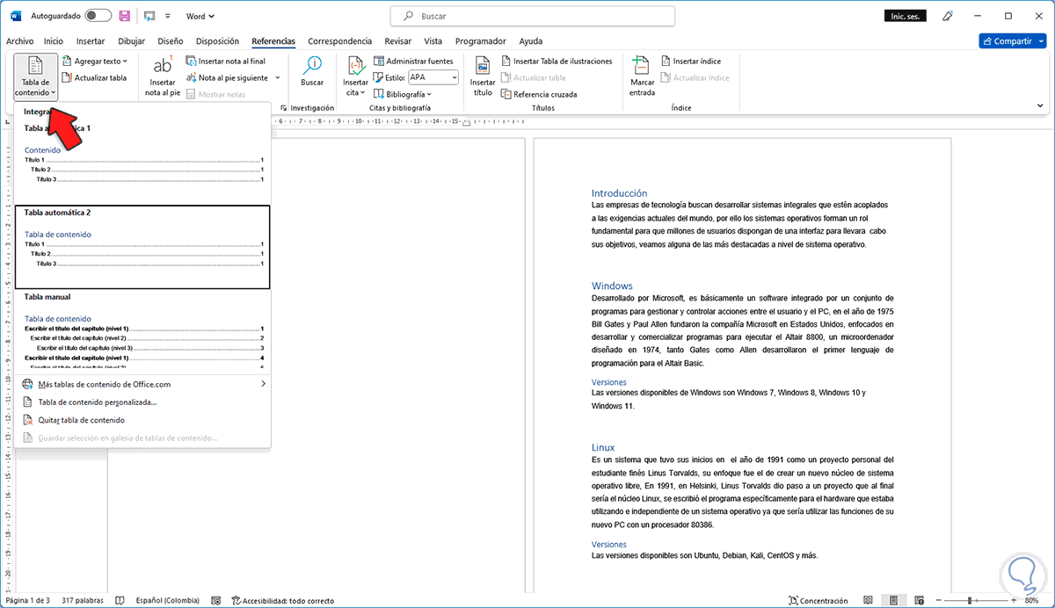This screenshot has width=1055, height=608.
Task: Click the Compartir button
Action: click(x=1011, y=41)
